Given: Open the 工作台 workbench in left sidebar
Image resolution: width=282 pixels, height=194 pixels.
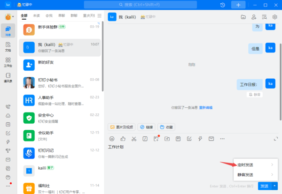Looking at the screenshot, I should pyautogui.click(x=8, y=62).
